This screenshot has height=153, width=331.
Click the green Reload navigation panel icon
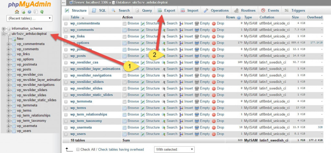[x=42, y=12]
